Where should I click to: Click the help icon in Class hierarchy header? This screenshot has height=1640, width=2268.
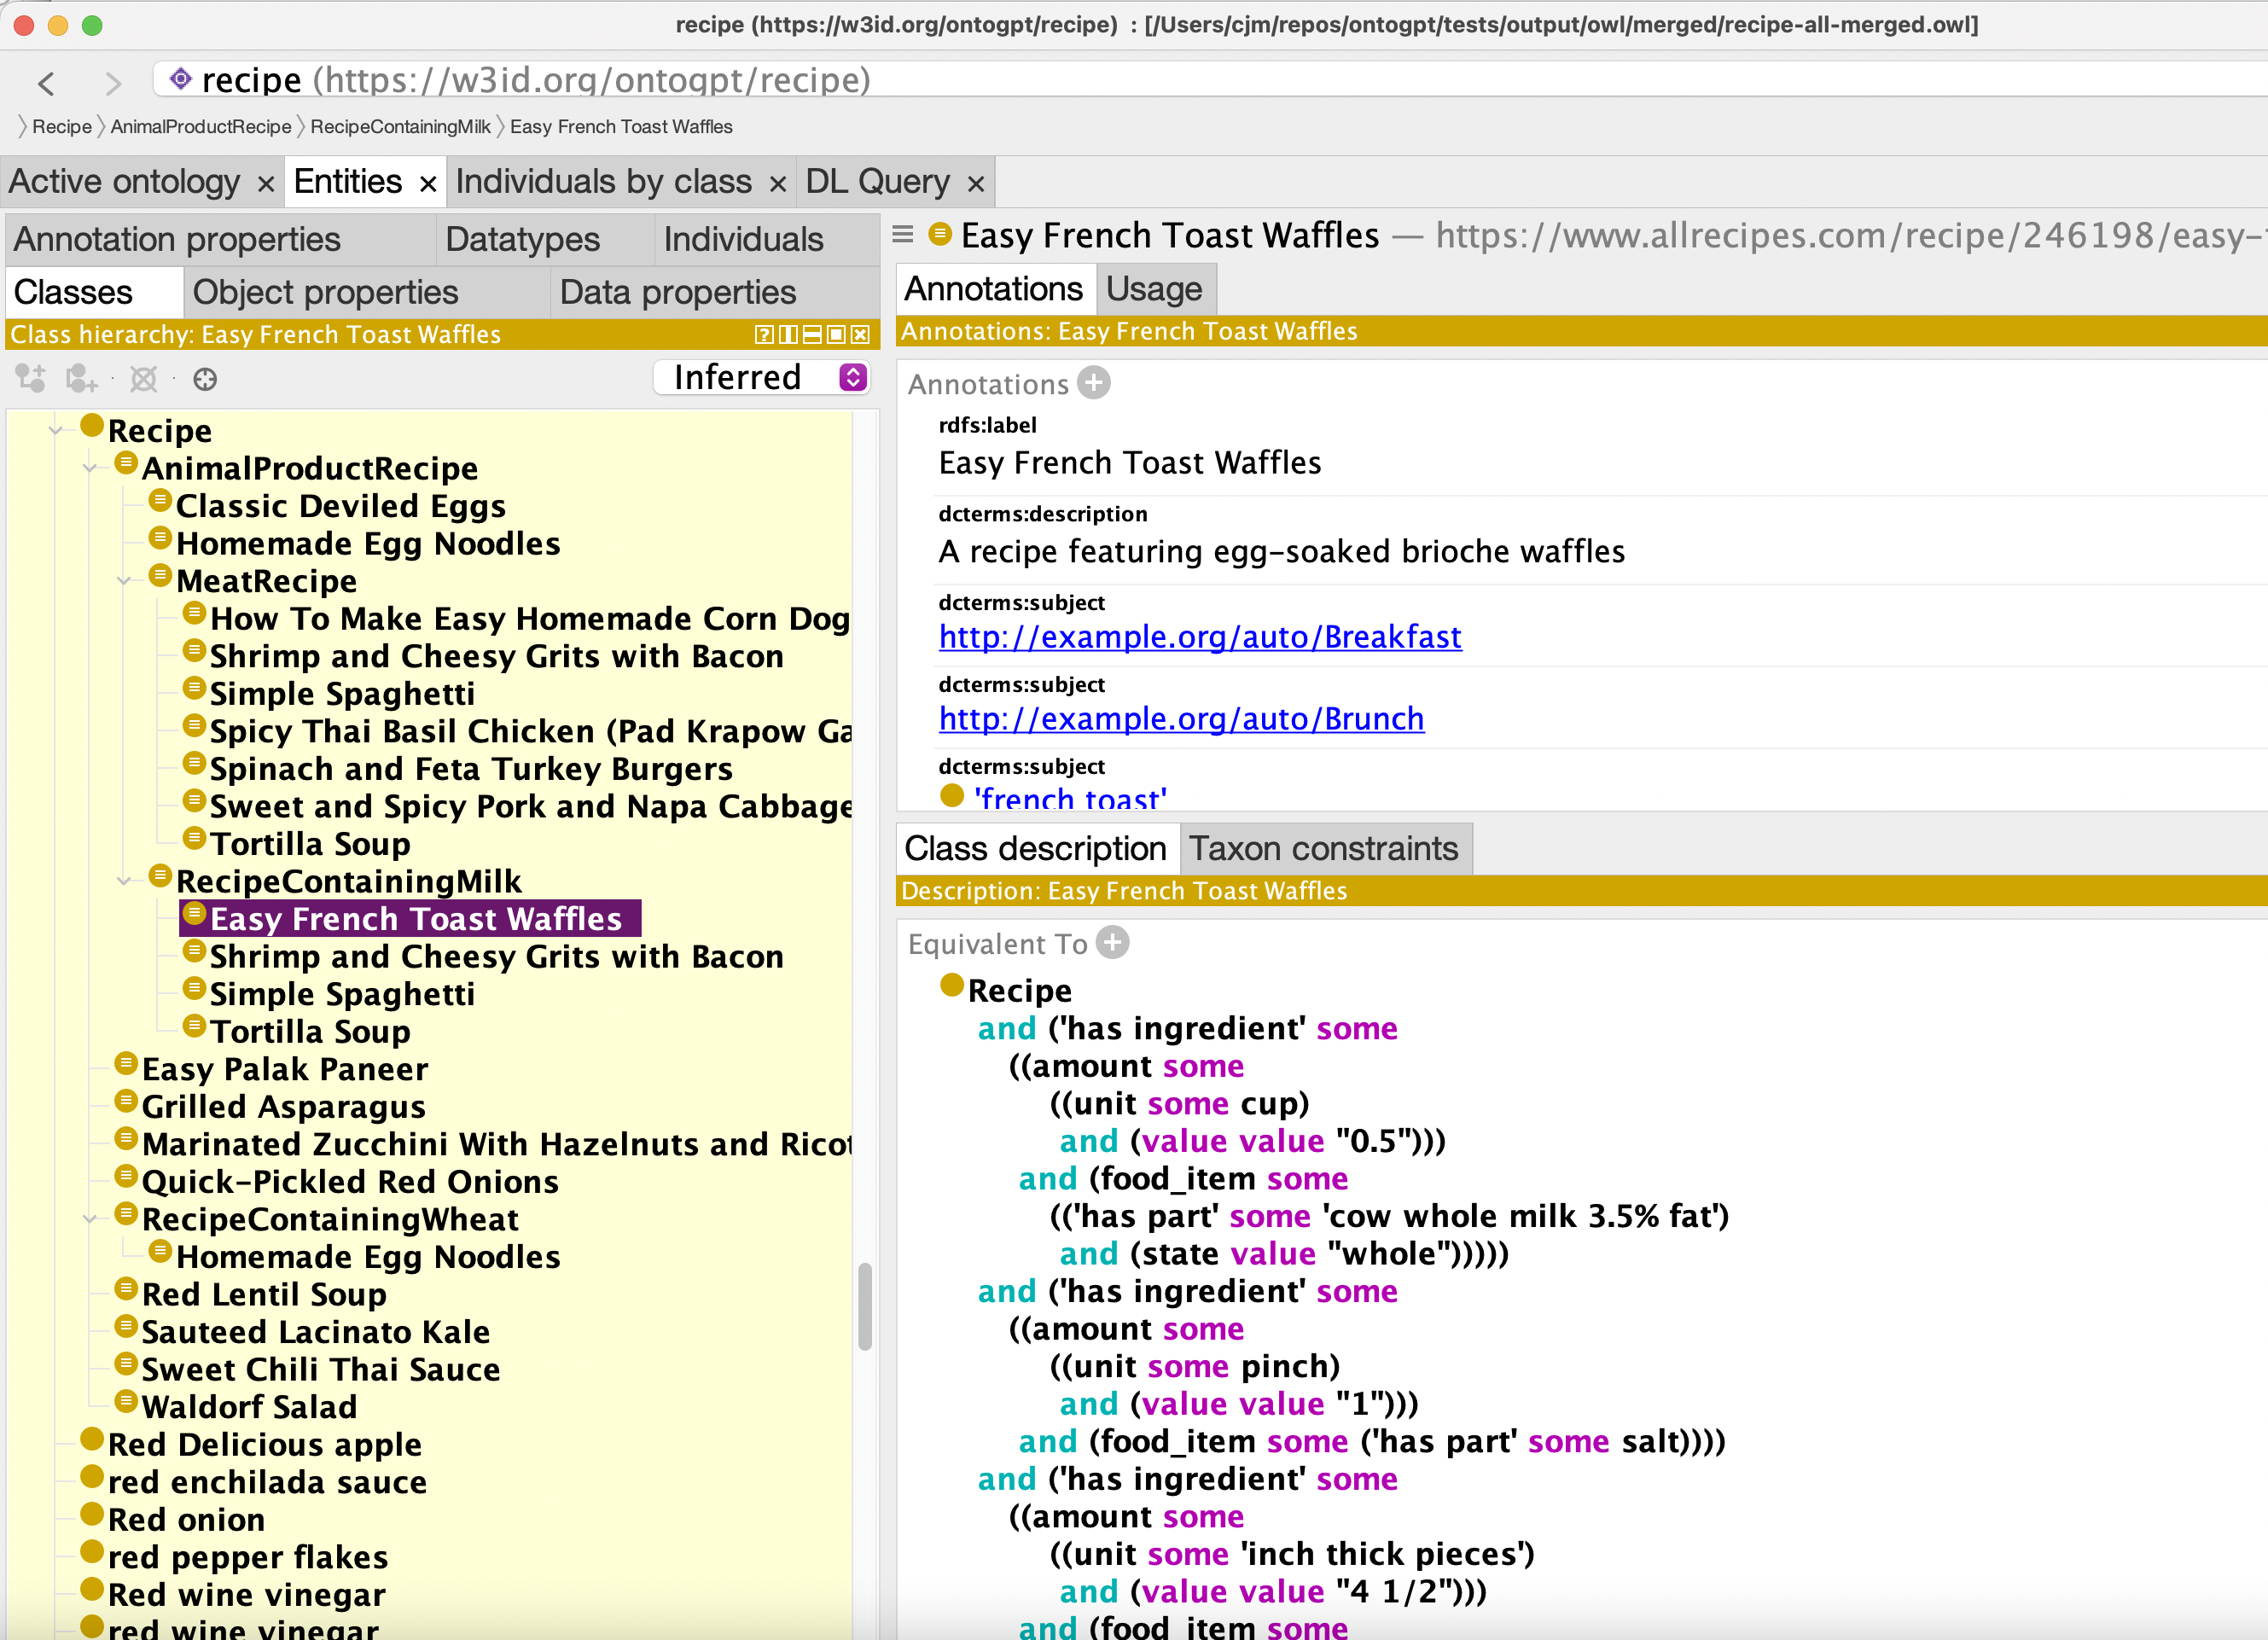[x=764, y=335]
